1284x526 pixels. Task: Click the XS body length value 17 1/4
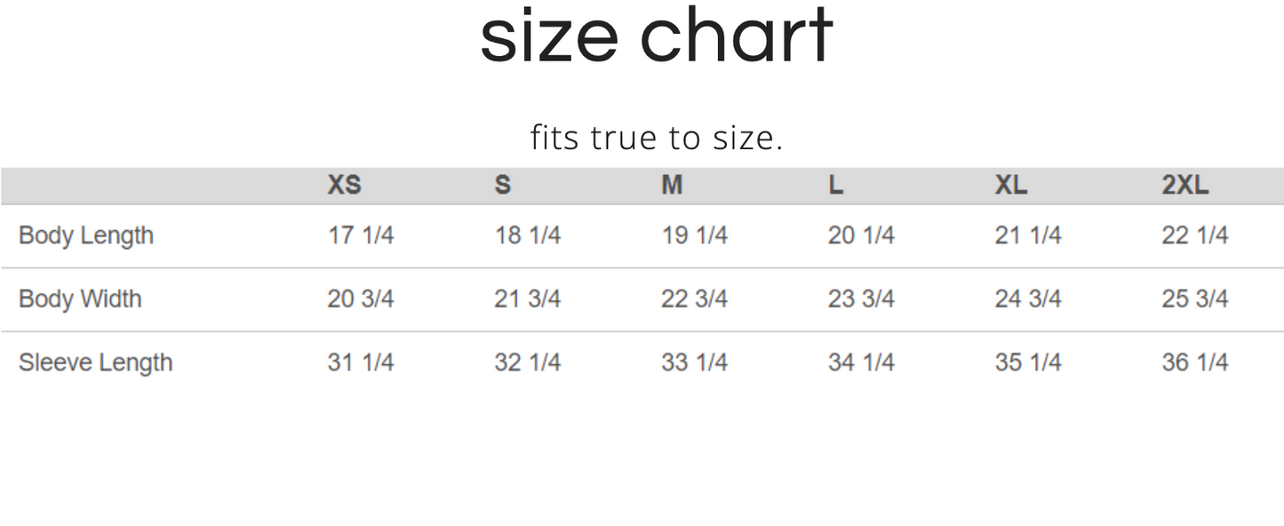point(360,235)
